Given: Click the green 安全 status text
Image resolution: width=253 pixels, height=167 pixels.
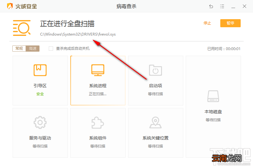Looking at the screenshot, I should click(40, 94).
